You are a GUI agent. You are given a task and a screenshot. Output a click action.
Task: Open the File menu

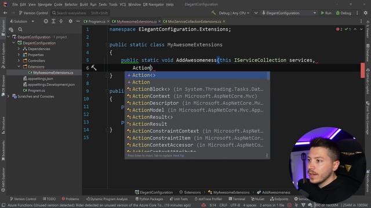pyautogui.click(x=15, y=5)
